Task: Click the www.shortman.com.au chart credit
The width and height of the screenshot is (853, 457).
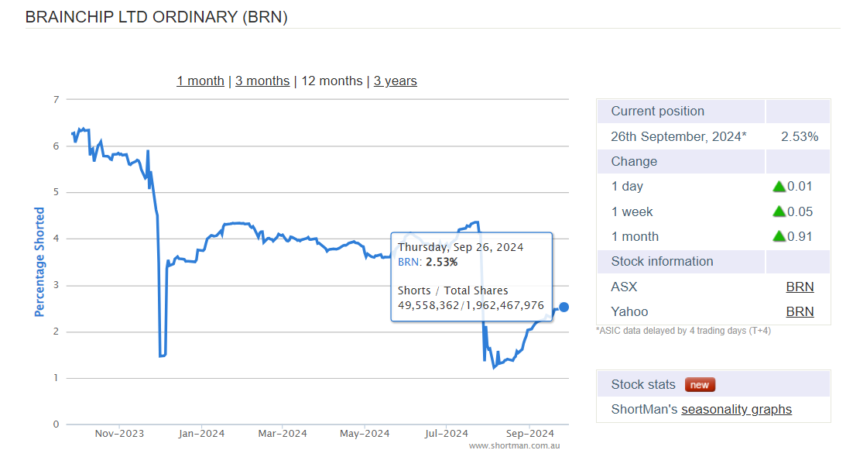Action: coord(514,446)
